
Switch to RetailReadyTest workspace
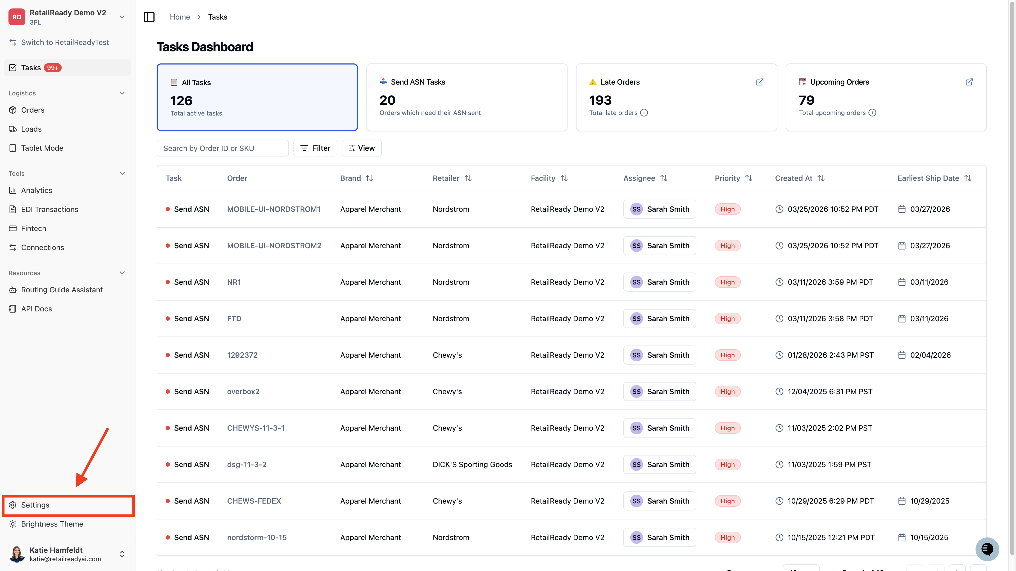[x=65, y=42]
